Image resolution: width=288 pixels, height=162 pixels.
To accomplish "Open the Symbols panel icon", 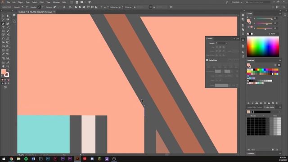I will [243, 46].
